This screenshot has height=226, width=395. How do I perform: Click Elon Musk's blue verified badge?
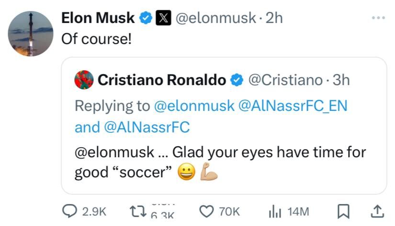[x=145, y=18]
